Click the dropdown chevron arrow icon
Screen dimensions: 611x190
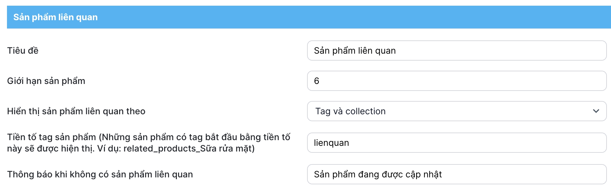point(596,111)
